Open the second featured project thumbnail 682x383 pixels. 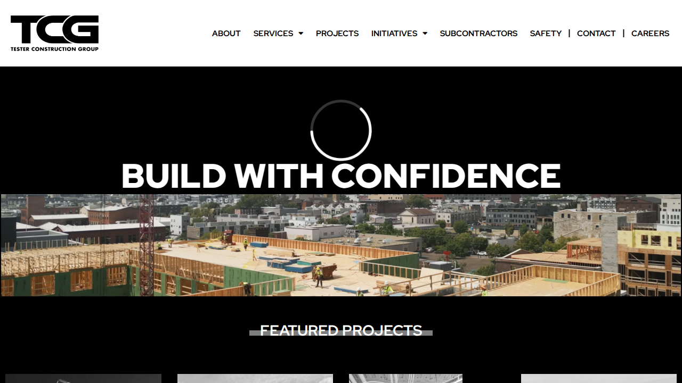(x=255, y=378)
